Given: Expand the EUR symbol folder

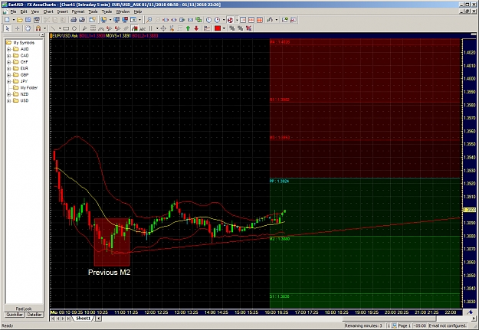Looking at the screenshot, I should coord(9,68).
